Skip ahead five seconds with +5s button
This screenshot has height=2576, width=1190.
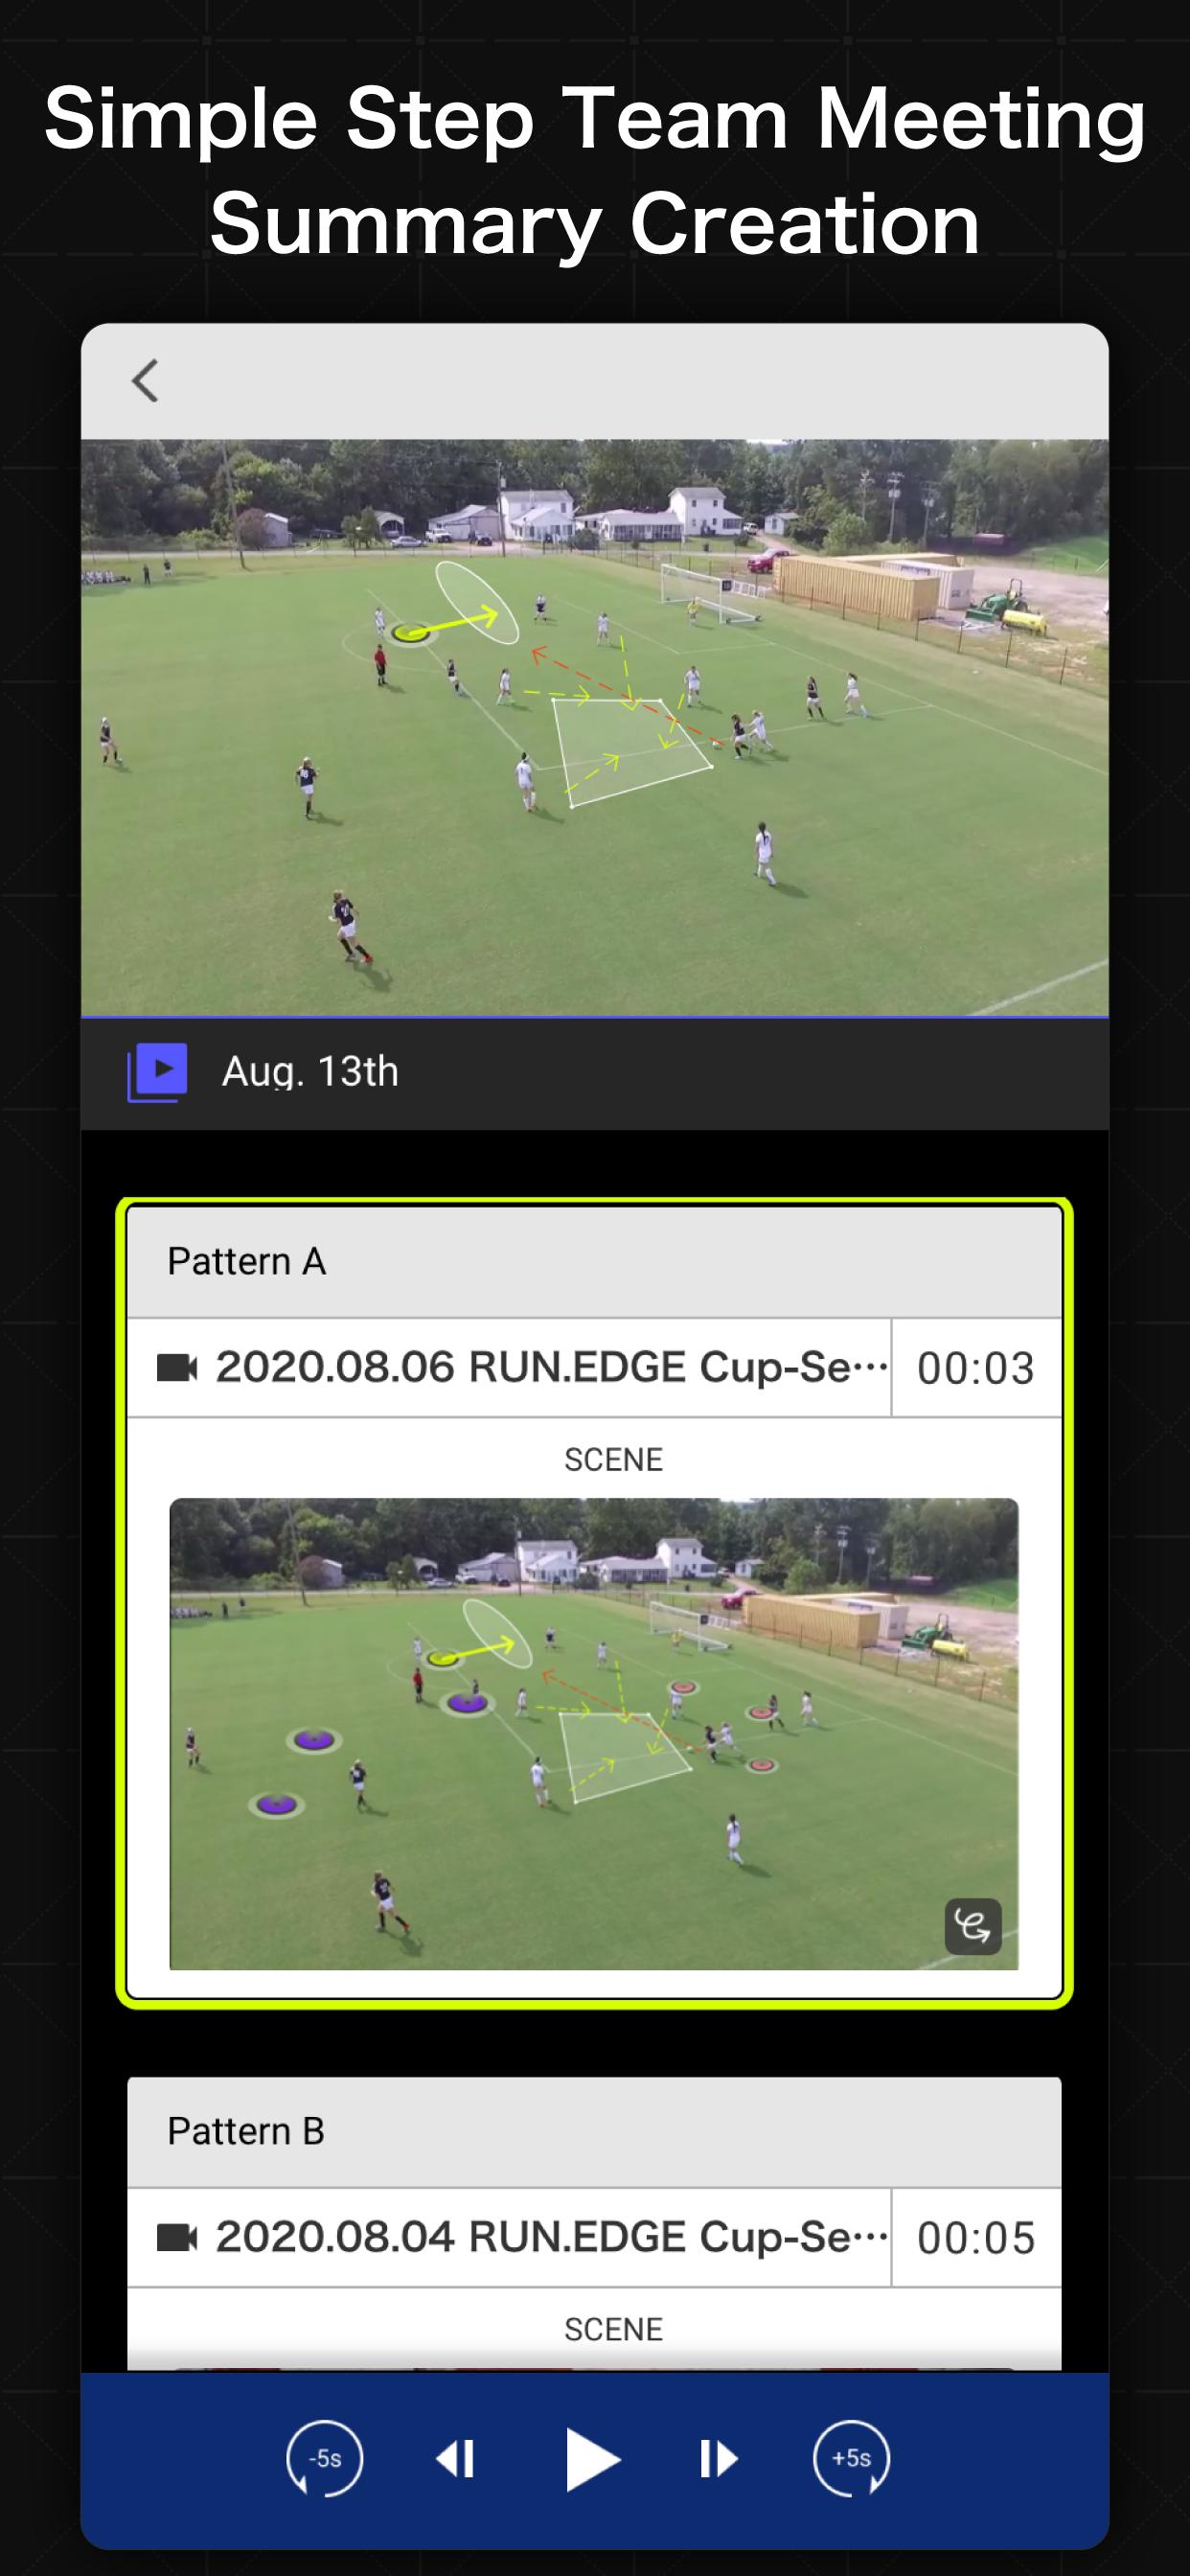click(851, 2458)
